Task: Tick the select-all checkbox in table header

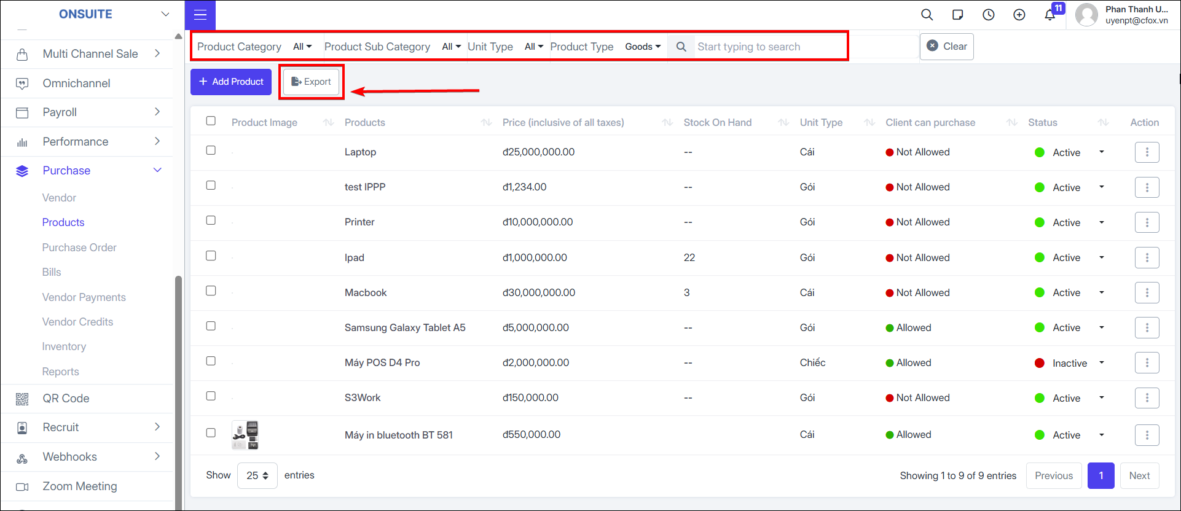Action: pos(211,121)
